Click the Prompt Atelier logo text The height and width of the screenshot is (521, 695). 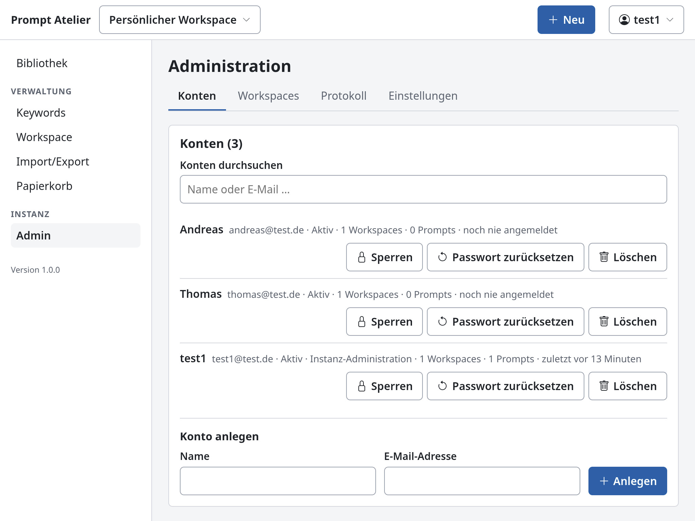[51, 20]
